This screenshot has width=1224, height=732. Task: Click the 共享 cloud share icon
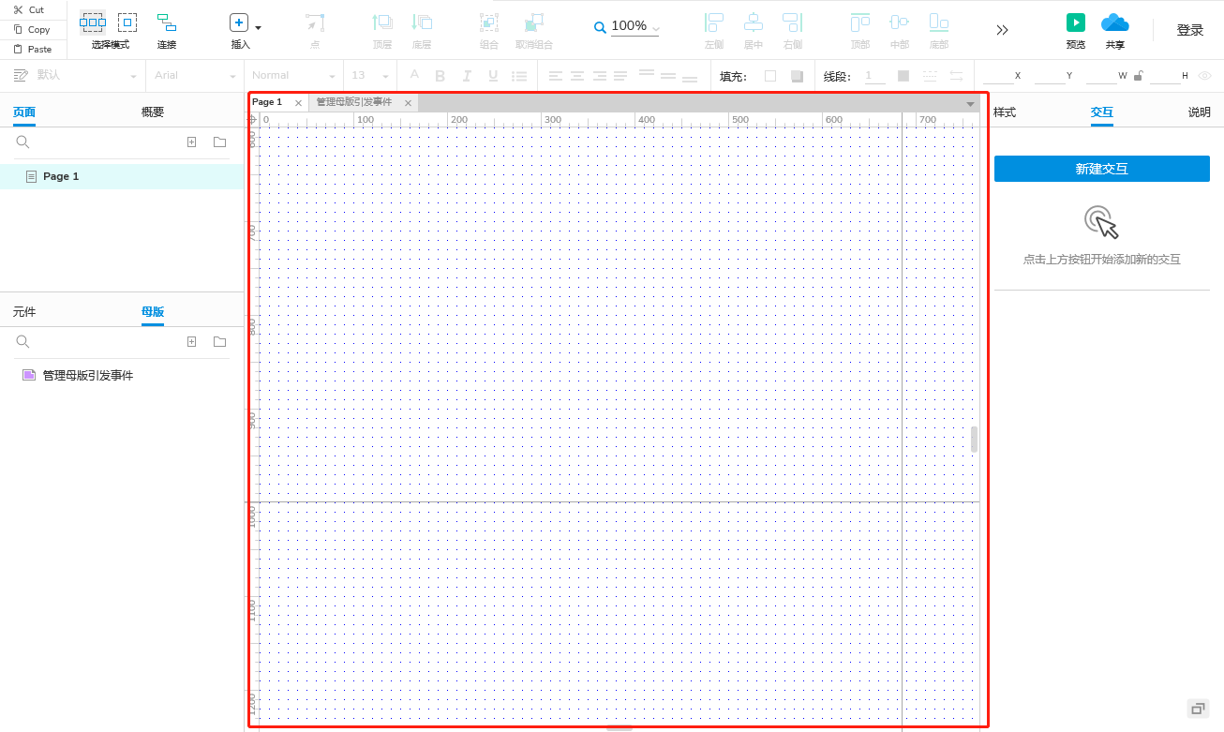point(1115,22)
